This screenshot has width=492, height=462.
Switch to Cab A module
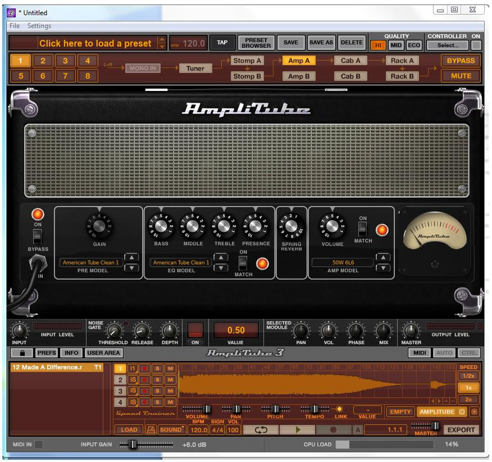pos(350,61)
